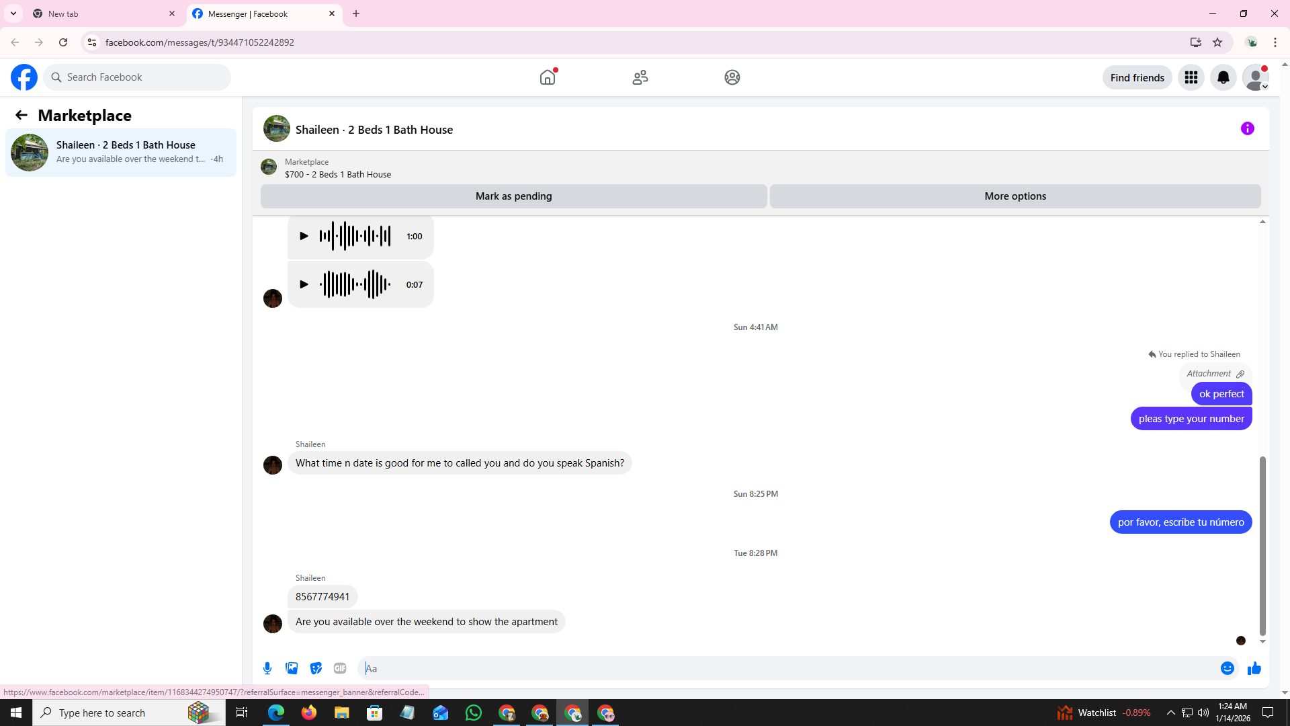Viewport: 1290px width, 726px height.
Task: Open the attach photo icon in composer
Action: (292, 668)
